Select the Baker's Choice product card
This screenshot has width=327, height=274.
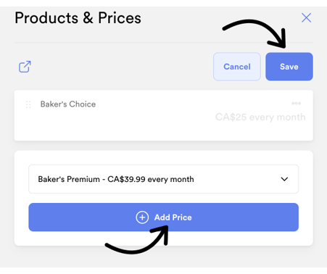(x=164, y=115)
